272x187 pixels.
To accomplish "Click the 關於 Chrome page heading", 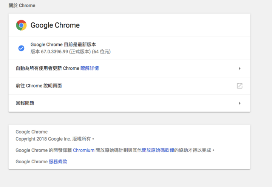I will coord(22,6).
